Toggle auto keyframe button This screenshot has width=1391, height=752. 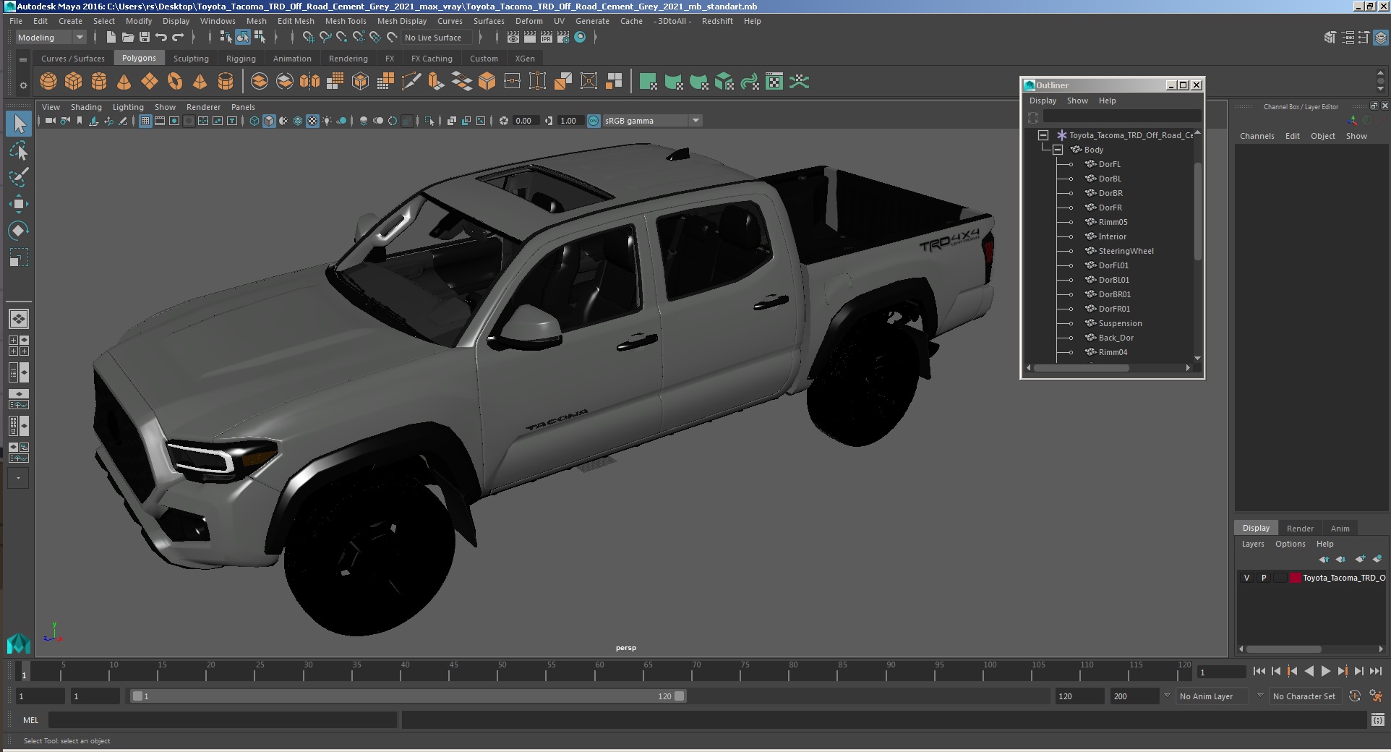click(1355, 696)
